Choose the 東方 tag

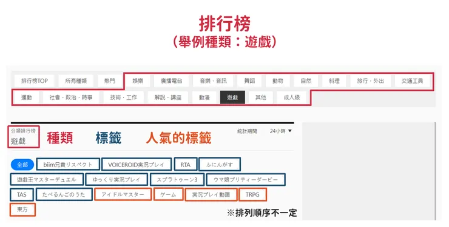[22, 209]
